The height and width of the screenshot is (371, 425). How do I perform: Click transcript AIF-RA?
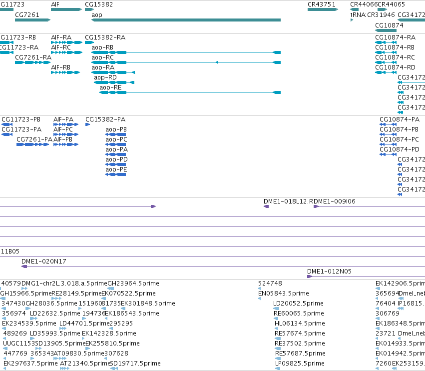pos(67,42)
